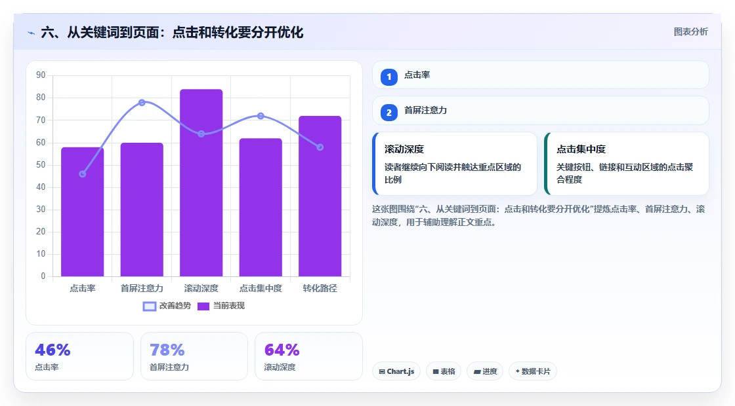
Task: Click the 首屏注意力 x-axis label
Action: [x=142, y=289]
